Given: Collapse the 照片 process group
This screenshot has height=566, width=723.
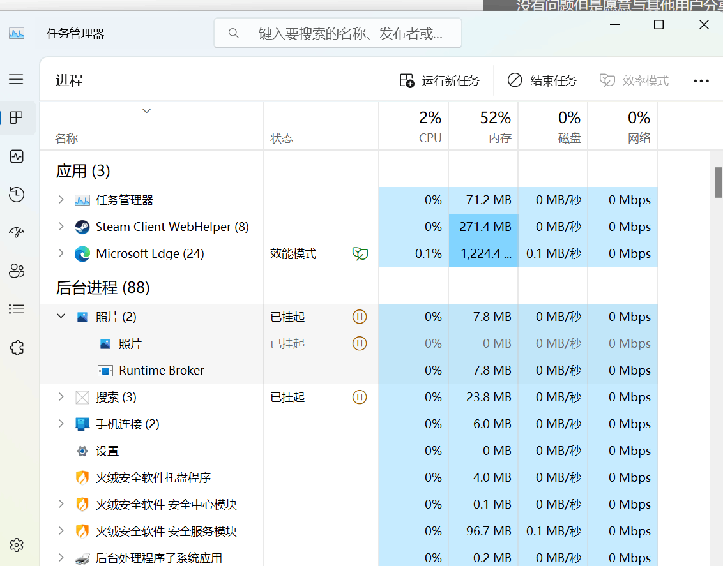Looking at the screenshot, I should coord(61,317).
